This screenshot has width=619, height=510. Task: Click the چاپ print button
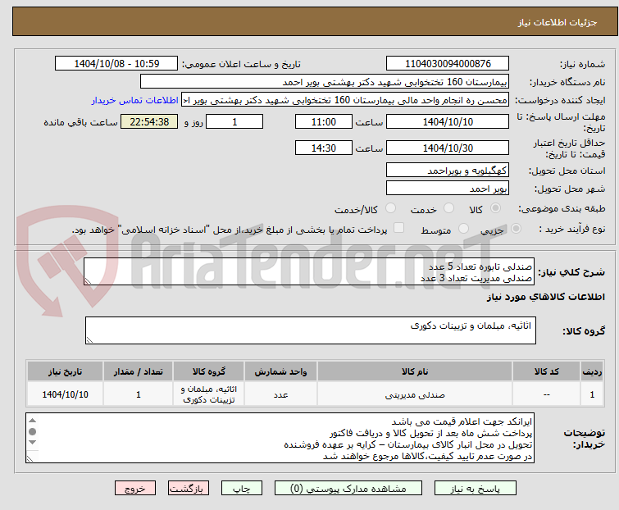[x=242, y=489]
